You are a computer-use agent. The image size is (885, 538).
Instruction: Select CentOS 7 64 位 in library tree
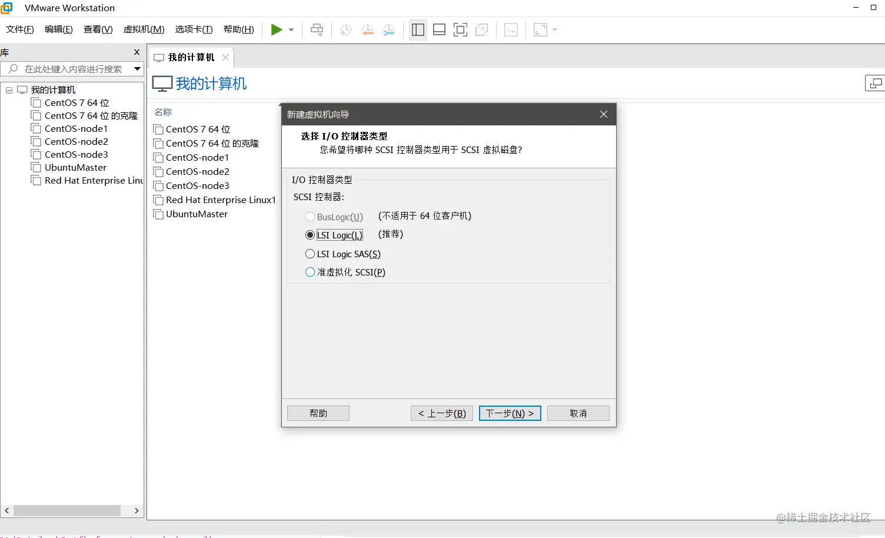77,103
